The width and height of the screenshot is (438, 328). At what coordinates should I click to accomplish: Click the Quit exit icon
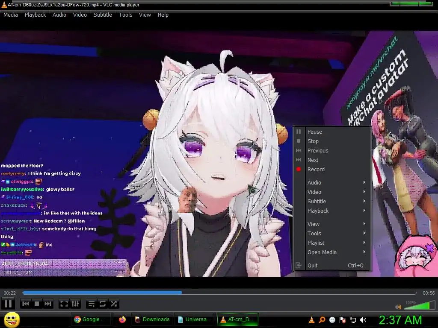(299, 265)
